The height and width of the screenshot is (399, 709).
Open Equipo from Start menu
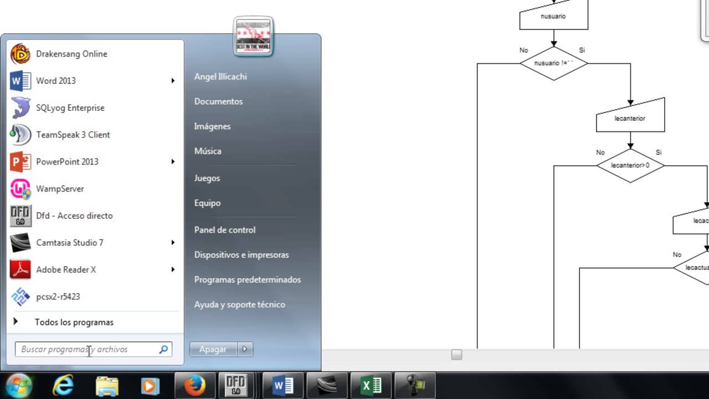[x=207, y=203]
